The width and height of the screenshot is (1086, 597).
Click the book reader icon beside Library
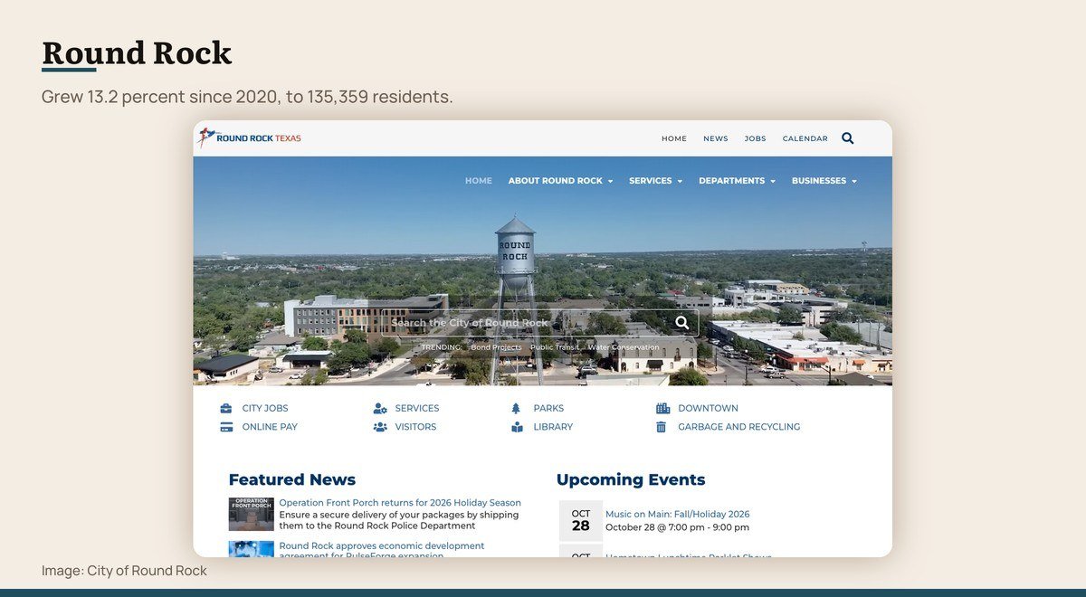pos(517,427)
